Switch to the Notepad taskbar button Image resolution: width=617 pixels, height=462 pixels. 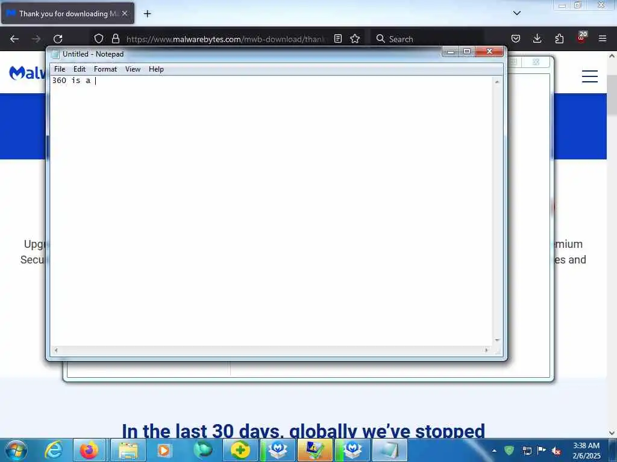tap(390, 450)
